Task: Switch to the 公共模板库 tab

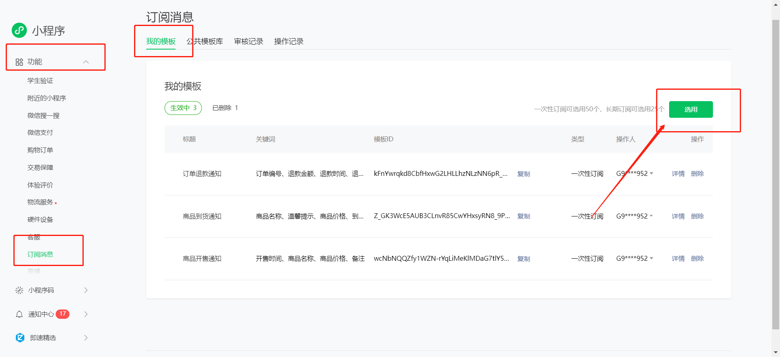Action: pyautogui.click(x=205, y=41)
